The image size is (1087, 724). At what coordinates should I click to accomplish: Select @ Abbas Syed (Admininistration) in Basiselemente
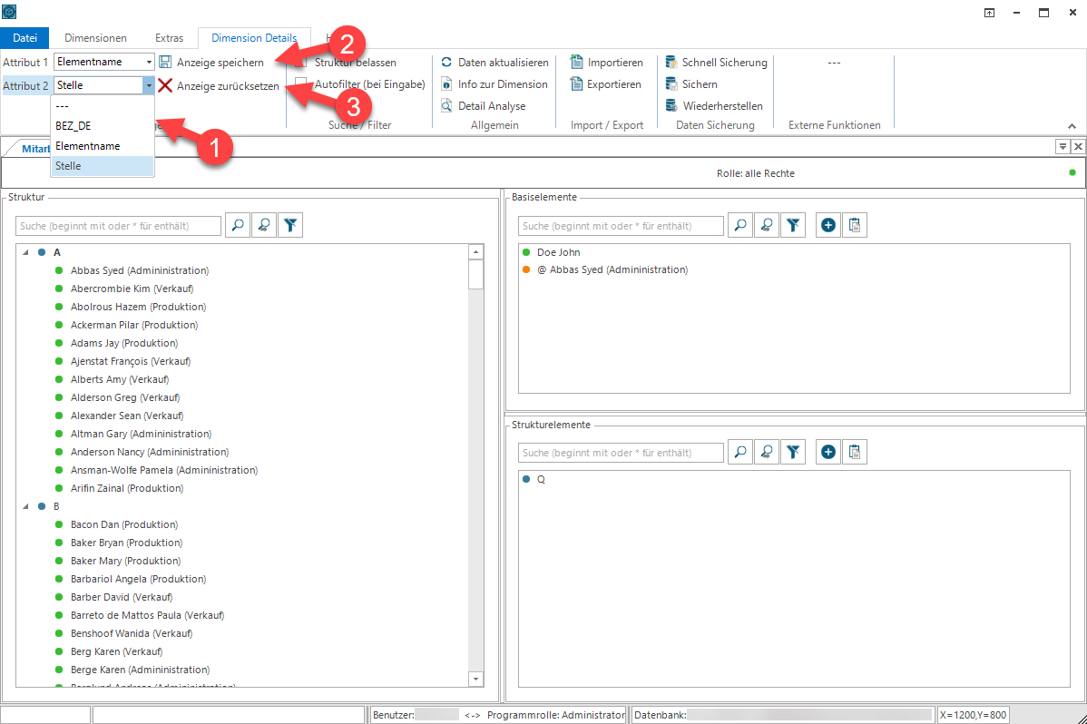[x=612, y=269]
